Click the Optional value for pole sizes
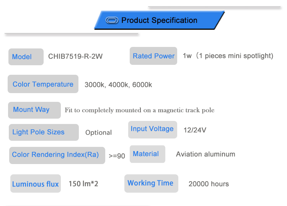Screen dimensions: 287x206 tap(98, 133)
